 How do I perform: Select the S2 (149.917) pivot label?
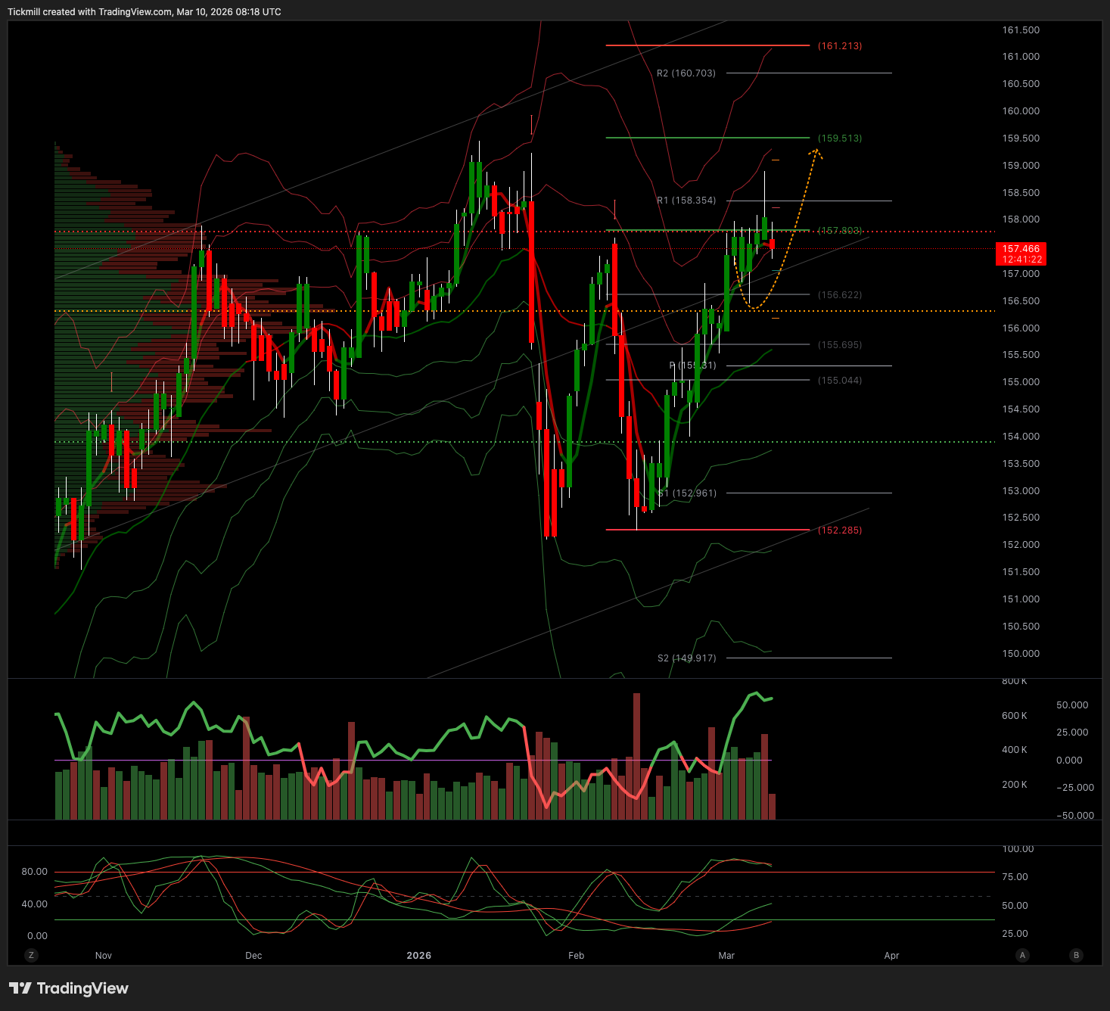pyautogui.click(x=686, y=658)
